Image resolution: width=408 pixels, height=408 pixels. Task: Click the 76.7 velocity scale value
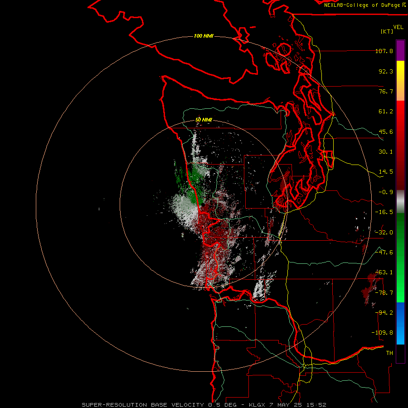pyautogui.click(x=386, y=91)
